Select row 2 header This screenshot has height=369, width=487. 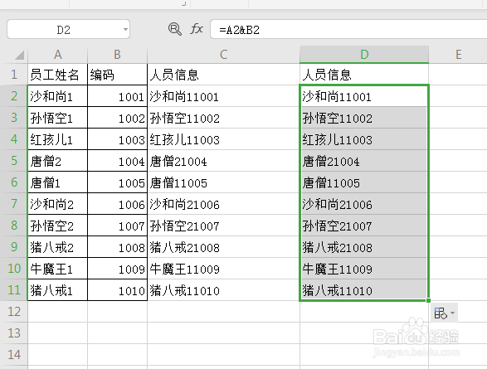click(x=14, y=96)
